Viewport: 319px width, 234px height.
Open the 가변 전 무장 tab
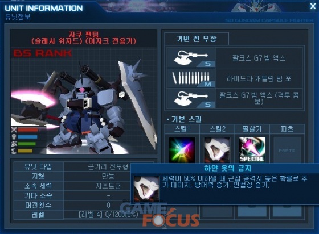point(197,39)
